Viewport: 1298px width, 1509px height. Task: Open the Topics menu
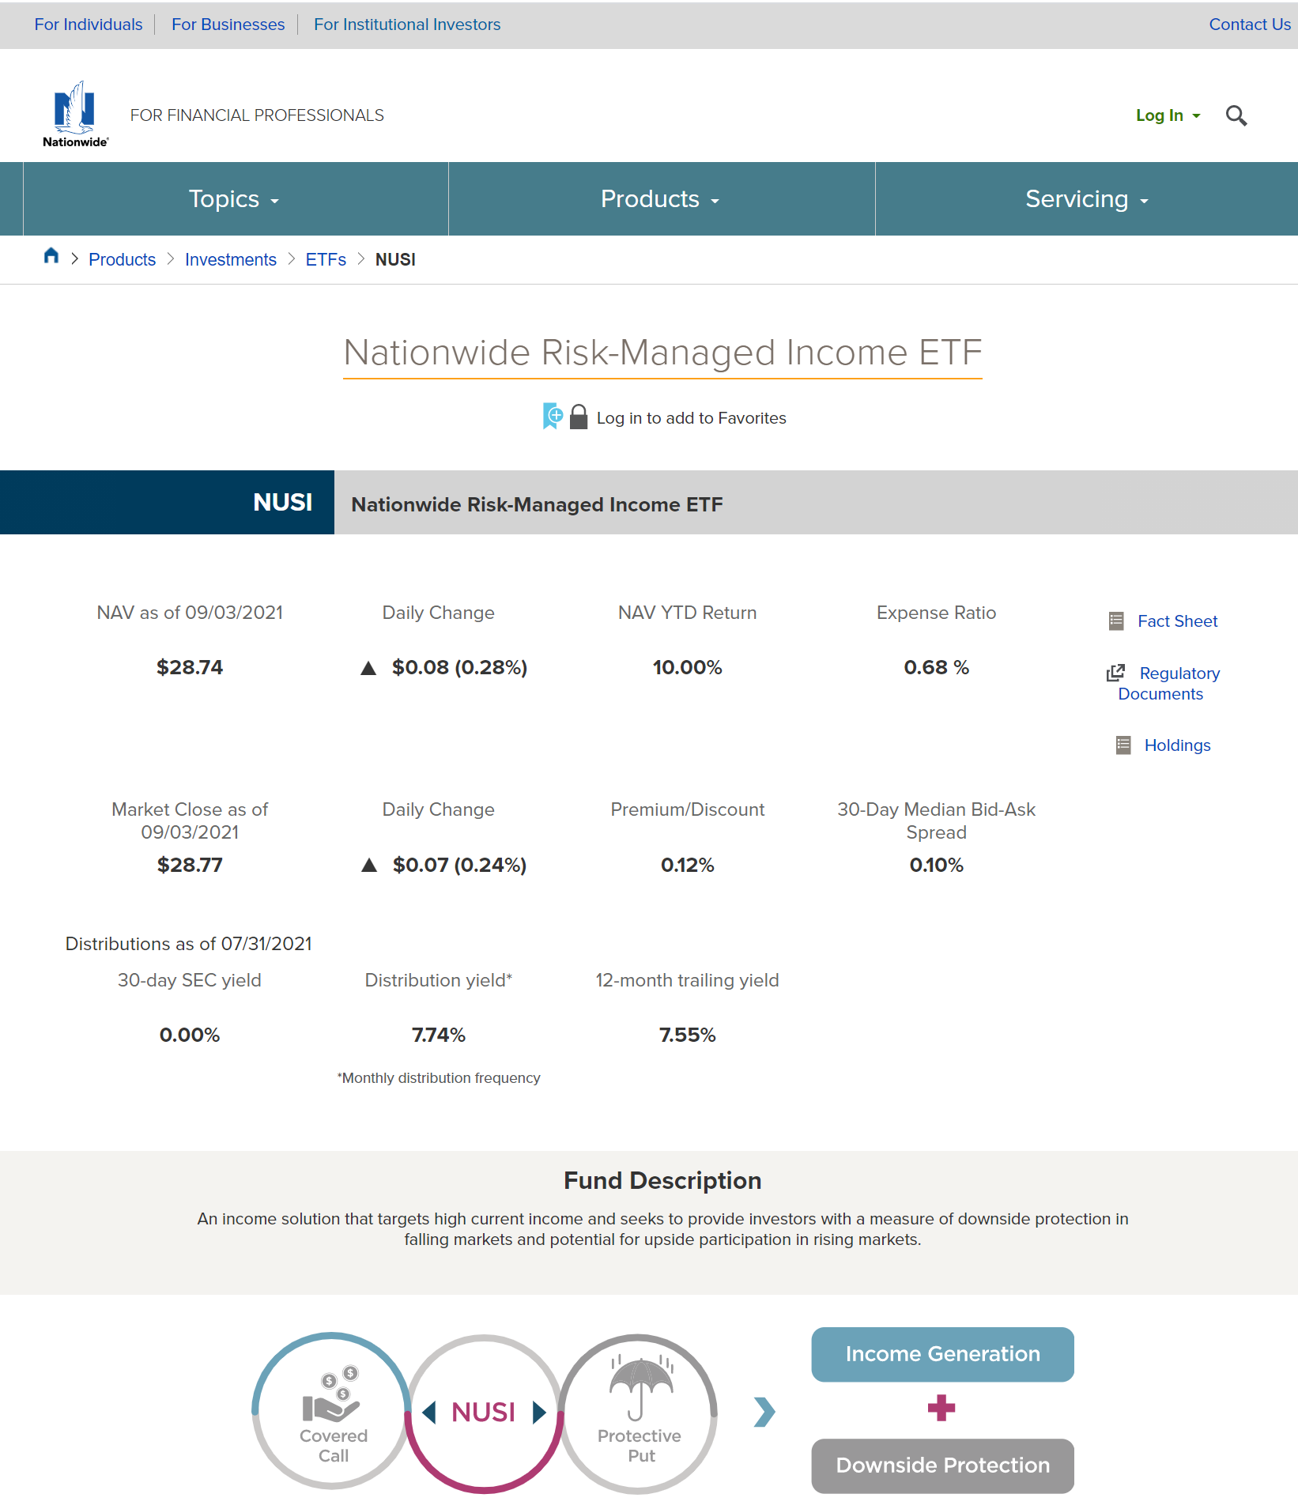pyautogui.click(x=235, y=199)
